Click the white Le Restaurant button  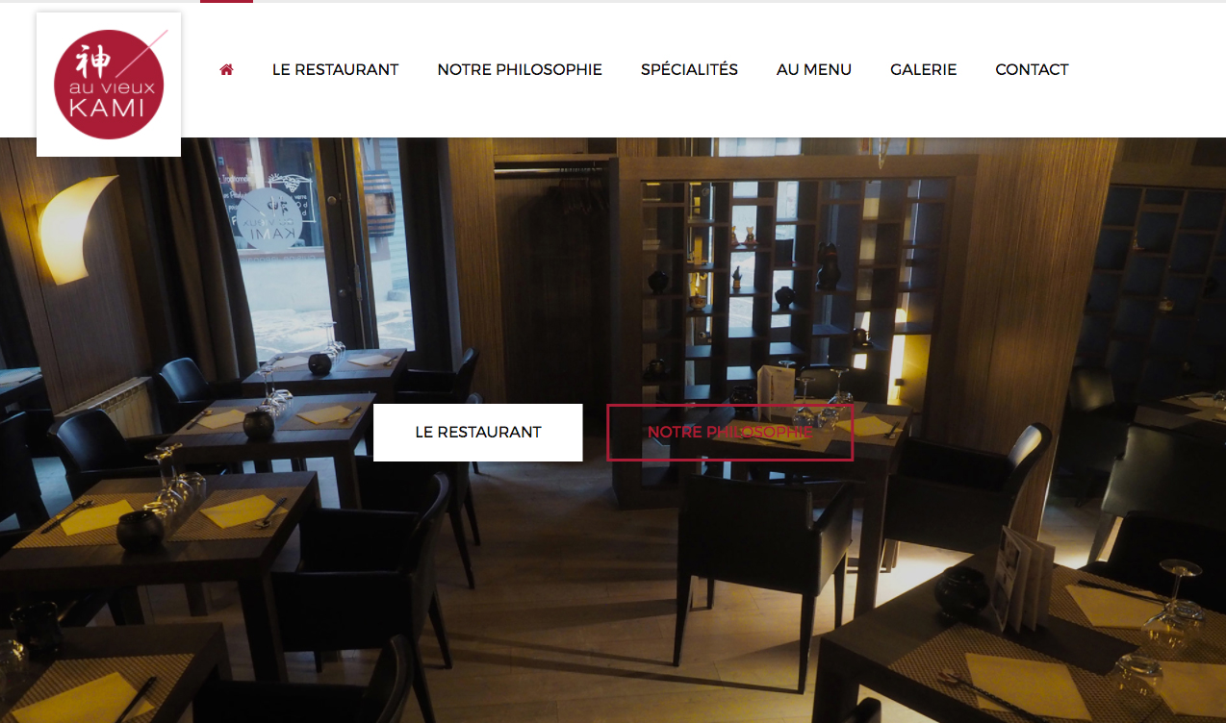tap(478, 433)
